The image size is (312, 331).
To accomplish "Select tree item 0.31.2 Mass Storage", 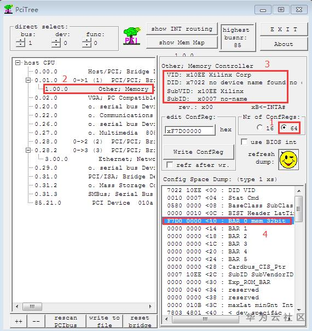I will pyautogui.click(x=95, y=185).
